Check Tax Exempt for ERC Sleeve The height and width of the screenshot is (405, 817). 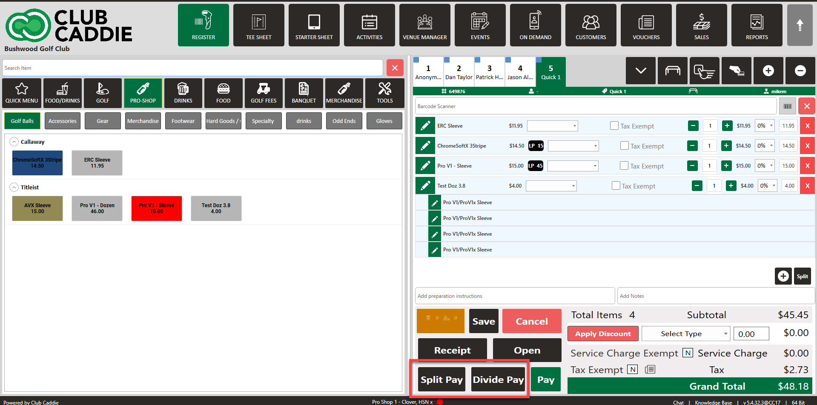(614, 126)
